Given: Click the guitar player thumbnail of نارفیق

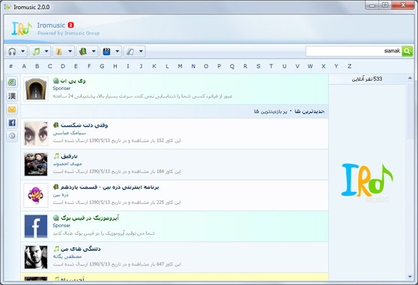Looking at the screenshot, I should click(36, 164).
